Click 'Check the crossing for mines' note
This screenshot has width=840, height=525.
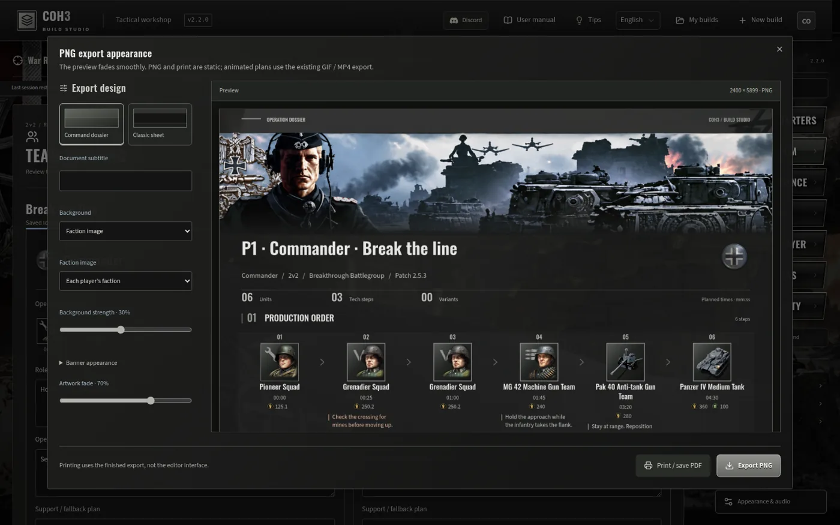pos(362,421)
